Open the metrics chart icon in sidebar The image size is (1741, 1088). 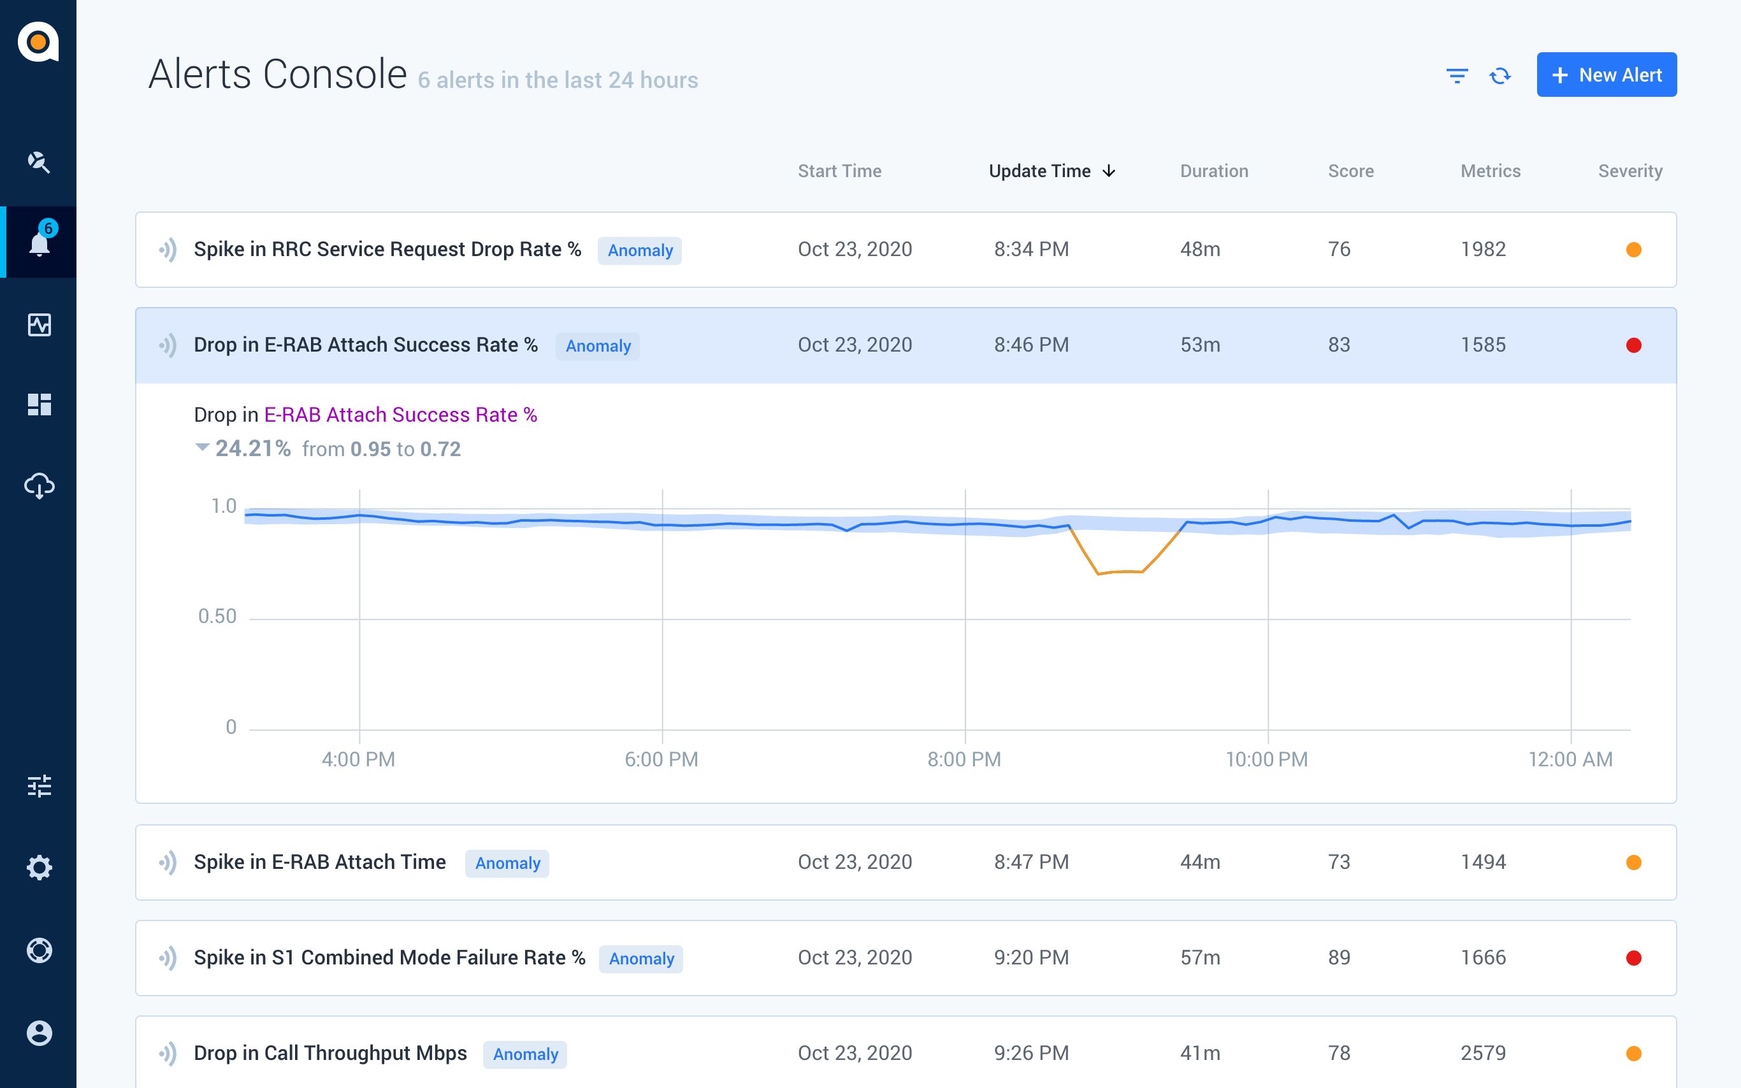[39, 324]
